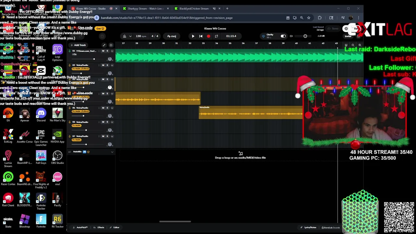Toggle cycle loop mode in the transport
Viewport: 416px width, 234px height.
(216, 36)
